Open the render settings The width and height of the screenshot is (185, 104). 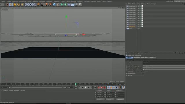50,5
